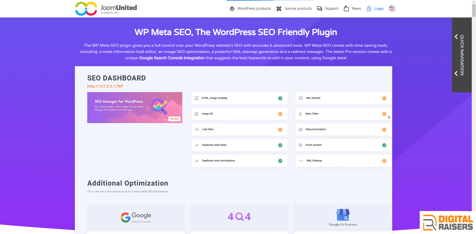Select the XML Sitemap label
This screenshot has height=234, width=476.
tap(314, 161)
